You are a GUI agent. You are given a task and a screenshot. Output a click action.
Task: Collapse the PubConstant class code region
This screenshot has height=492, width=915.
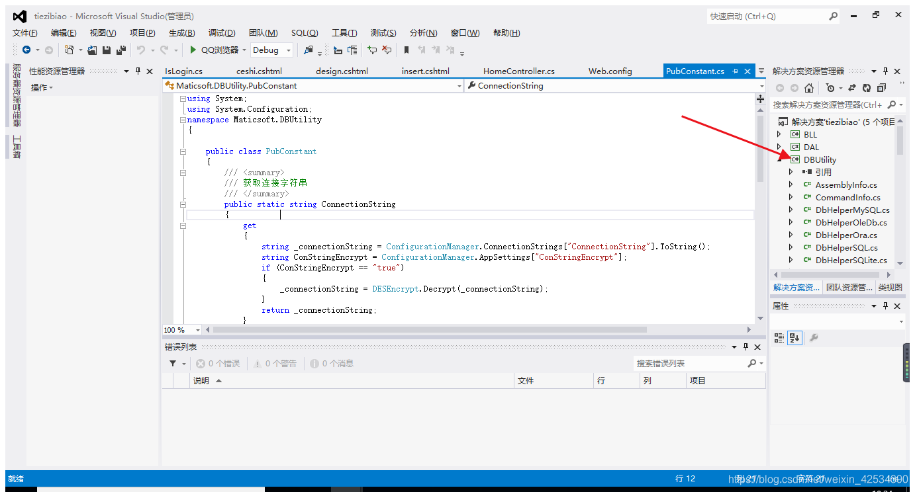[x=183, y=151]
